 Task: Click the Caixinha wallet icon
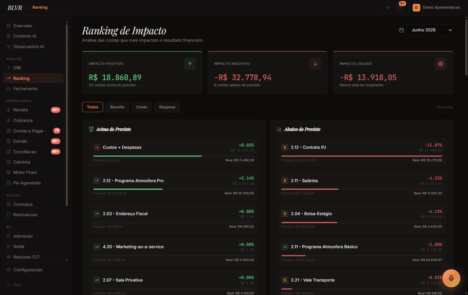pyautogui.click(x=9, y=162)
